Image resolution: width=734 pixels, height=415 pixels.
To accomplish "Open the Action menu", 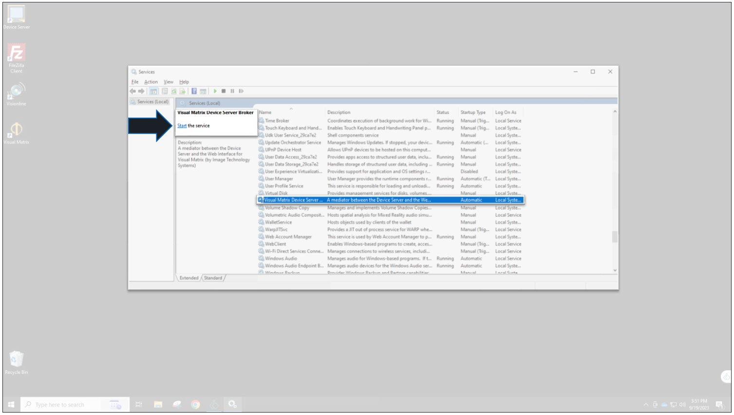I will click(x=151, y=82).
